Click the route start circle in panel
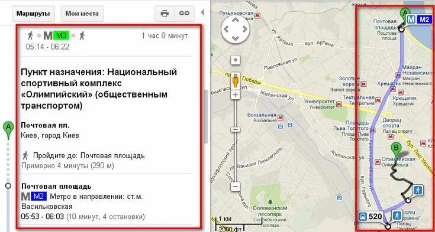 pos(8,186)
